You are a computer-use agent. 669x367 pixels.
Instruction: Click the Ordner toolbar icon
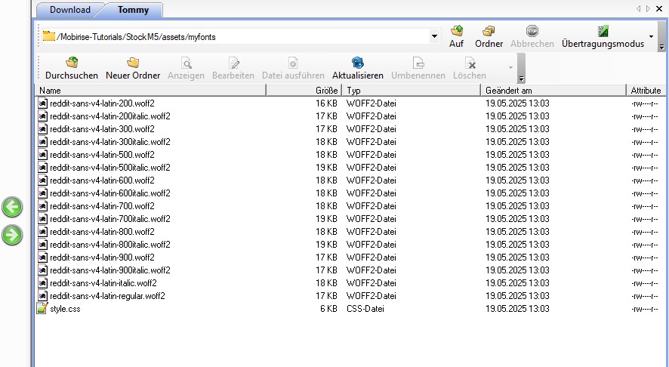tap(489, 32)
